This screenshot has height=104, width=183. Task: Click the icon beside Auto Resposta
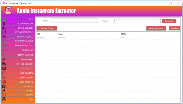pyautogui.click(x=4, y=82)
